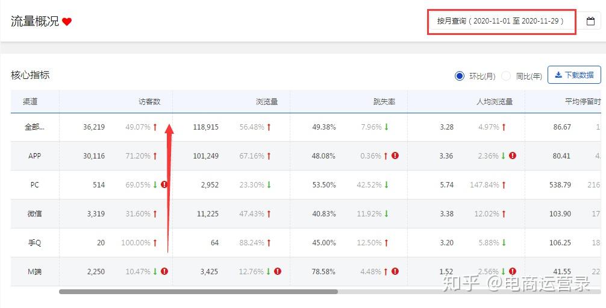Viewport: 606px width, 308px height.
Task: Click warning icon beside M端 visitors 10.47%
Action: click(164, 271)
